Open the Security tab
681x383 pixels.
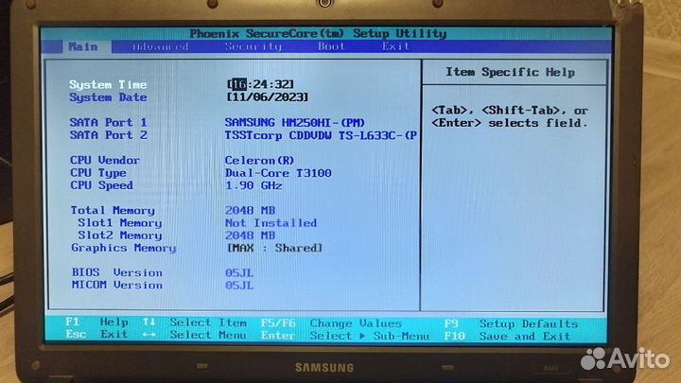253,46
